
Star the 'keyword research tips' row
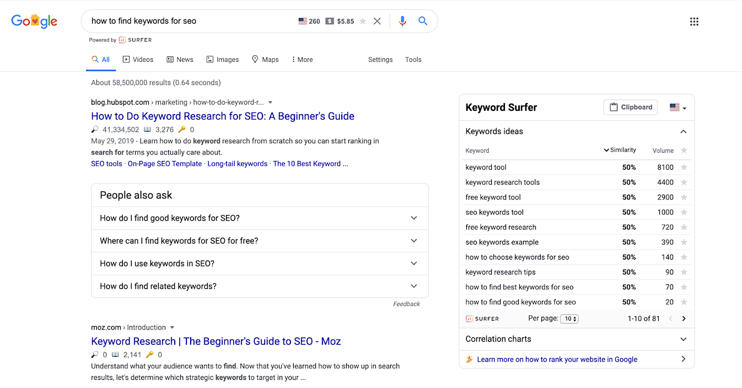coord(684,272)
